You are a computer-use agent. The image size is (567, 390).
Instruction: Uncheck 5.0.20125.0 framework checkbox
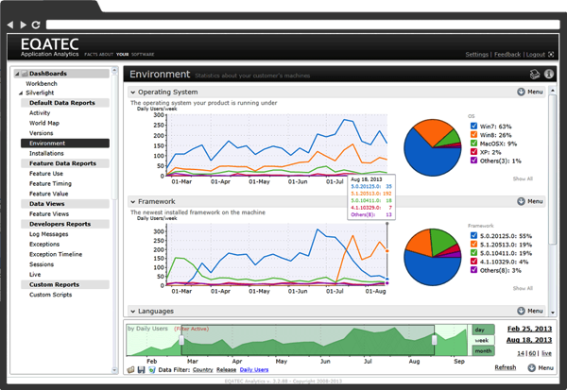(473, 235)
